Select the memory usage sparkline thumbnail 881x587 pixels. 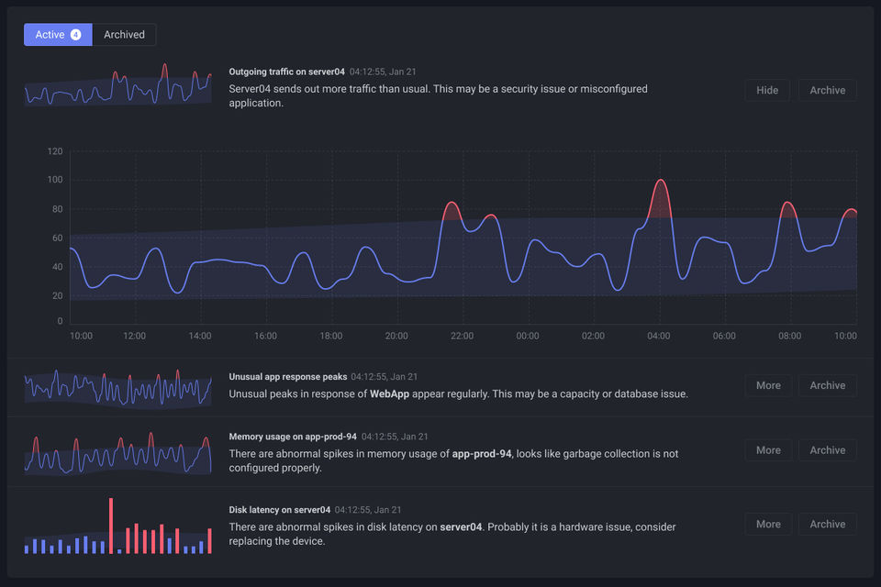tap(118, 451)
